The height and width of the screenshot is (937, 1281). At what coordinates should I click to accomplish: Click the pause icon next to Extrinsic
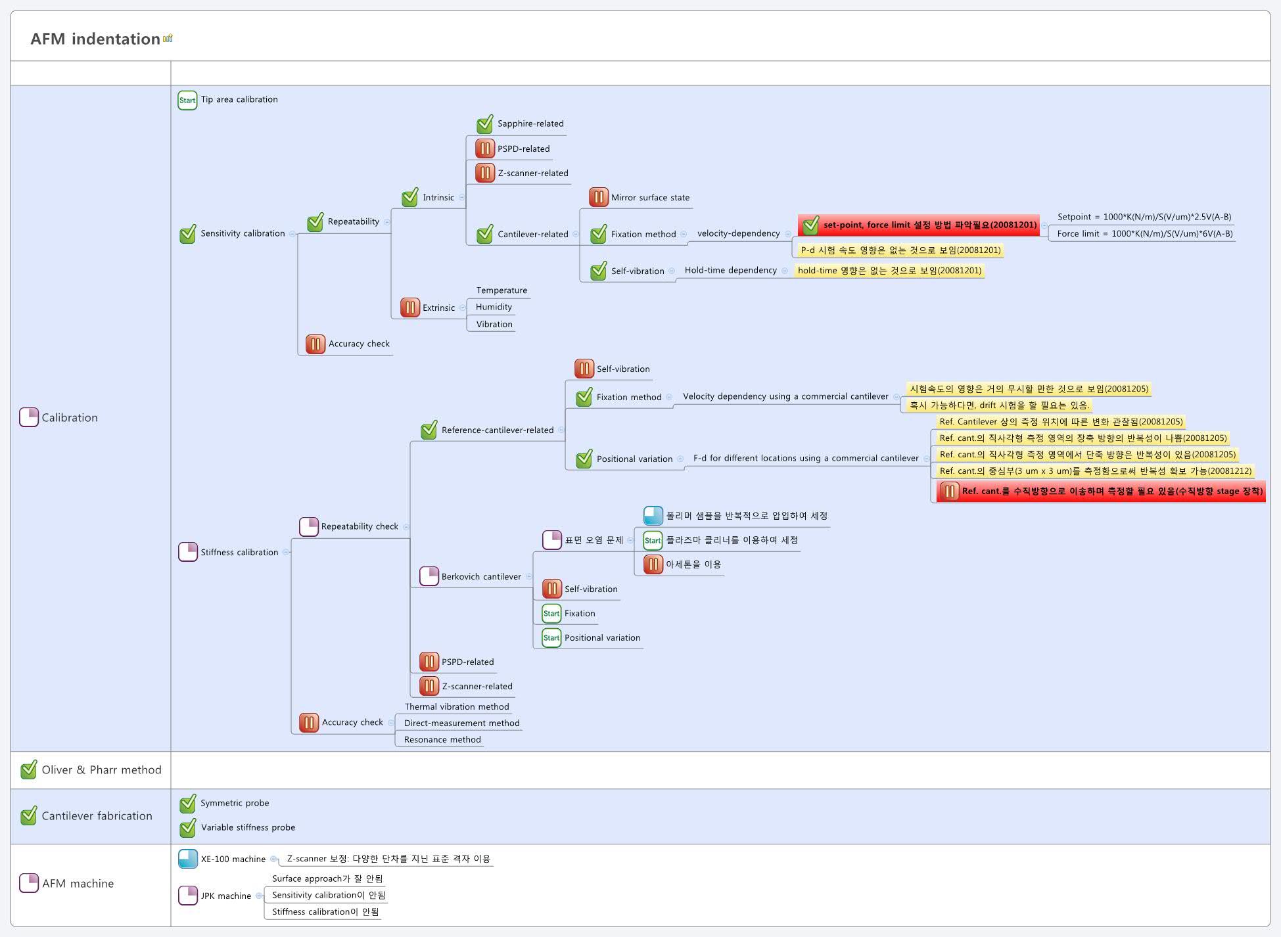(410, 308)
